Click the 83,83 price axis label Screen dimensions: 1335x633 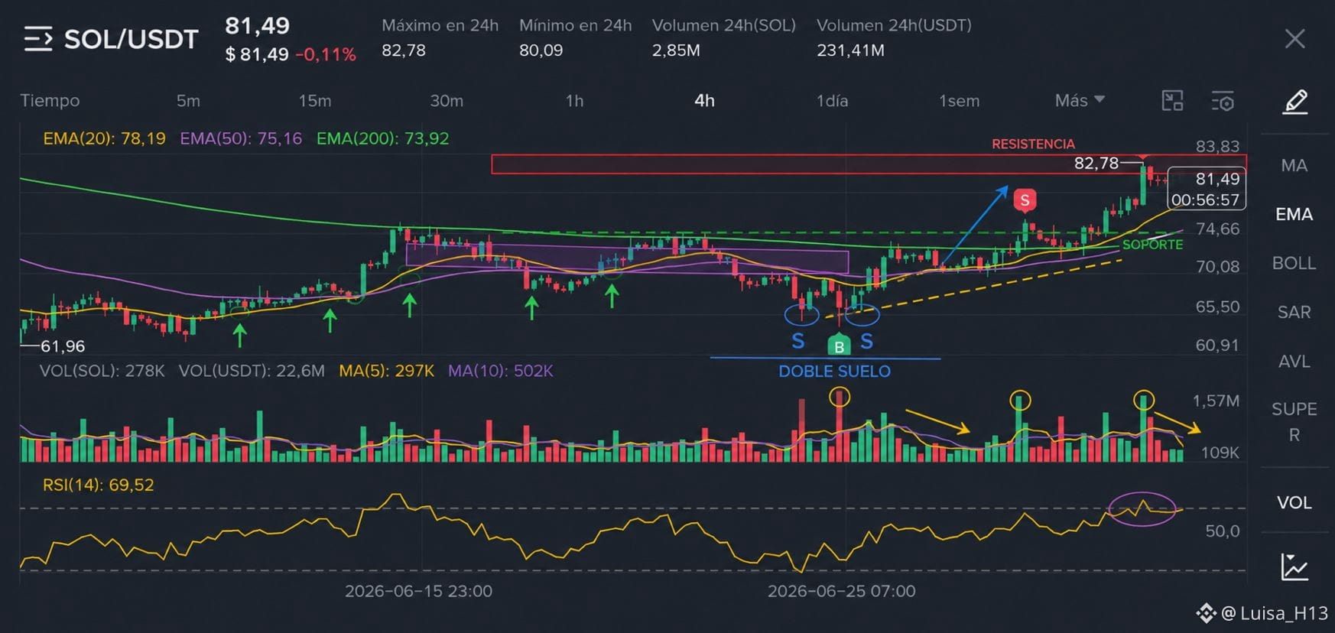coord(1218,146)
